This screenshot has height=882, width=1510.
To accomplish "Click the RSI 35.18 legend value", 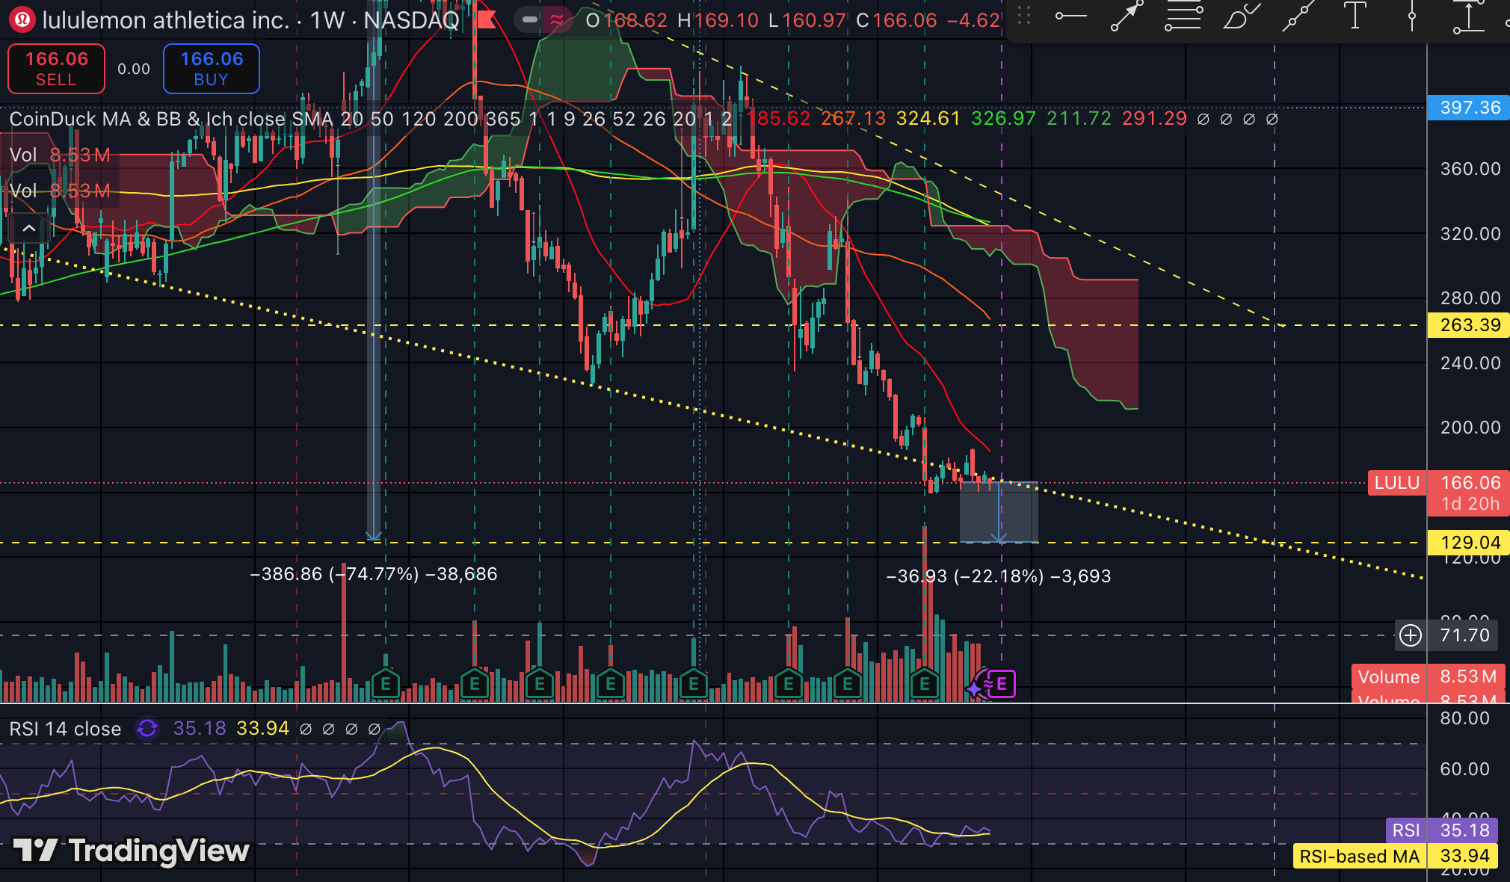I will 200,729.
